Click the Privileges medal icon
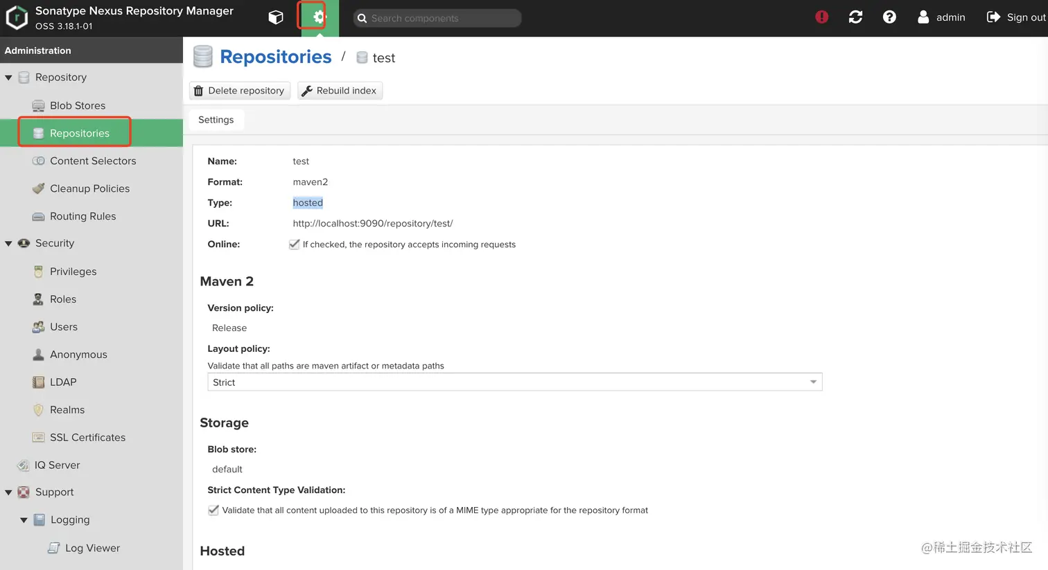Screen dimensions: 1048x570 [x=39, y=271]
